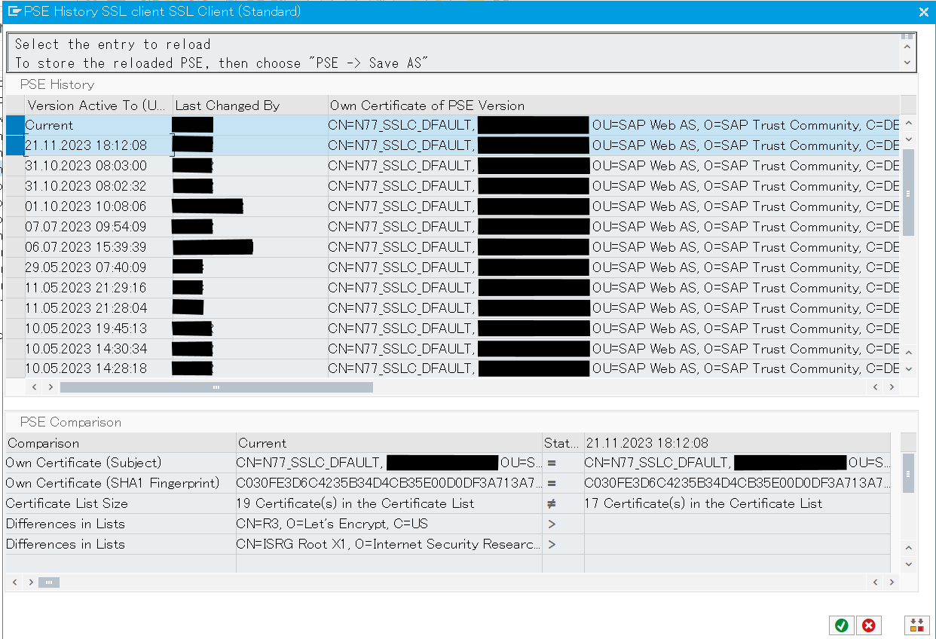The width and height of the screenshot is (936, 639).
Task: Click the Comparison column header
Action: [x=120, y=443]
